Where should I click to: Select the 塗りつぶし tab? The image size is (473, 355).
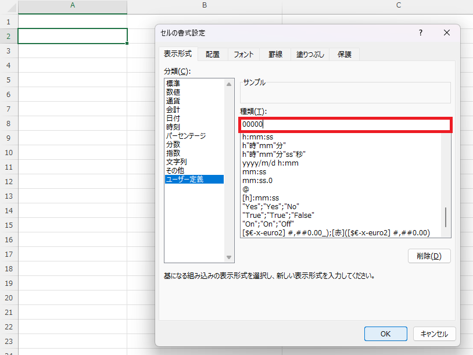[310, 54]
